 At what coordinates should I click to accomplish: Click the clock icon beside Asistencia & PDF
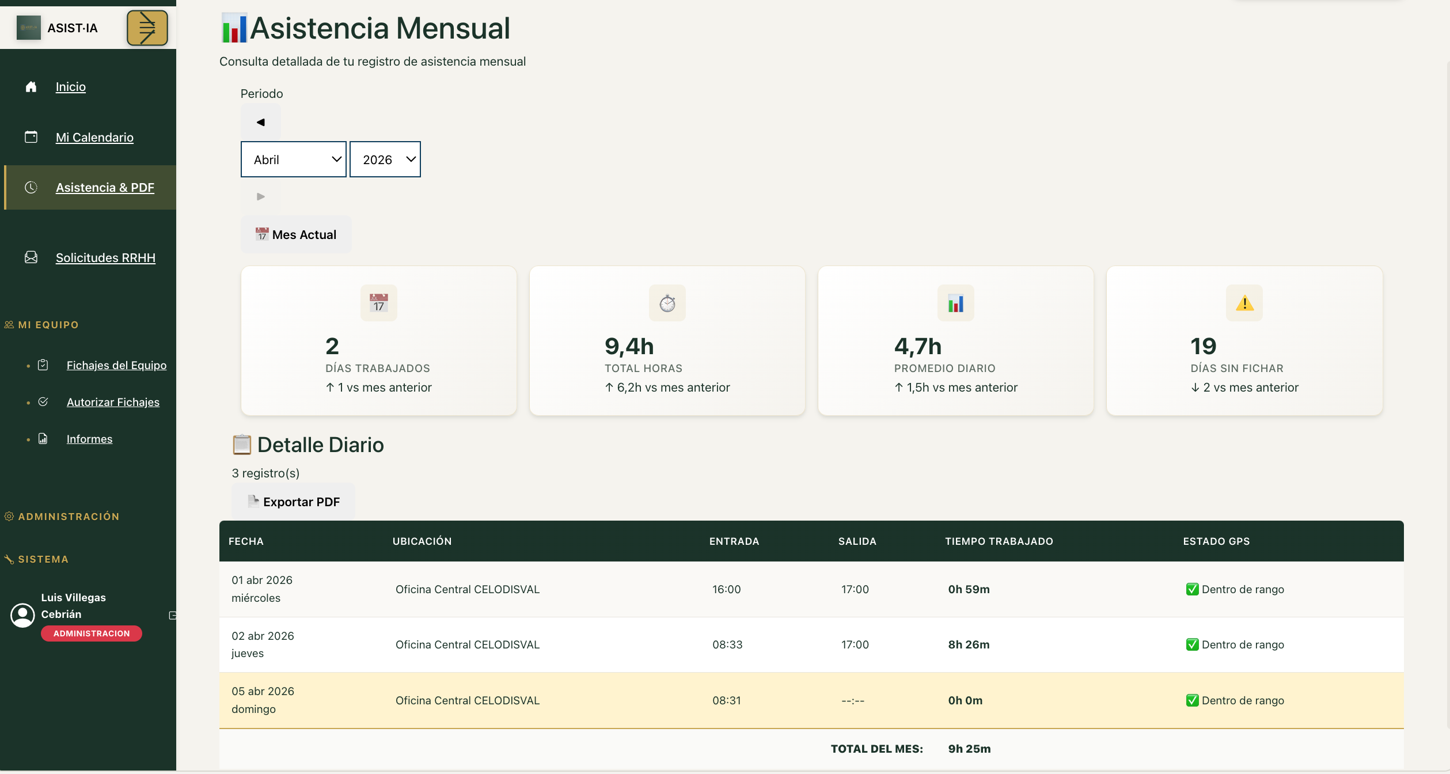[x=31, y=187]
